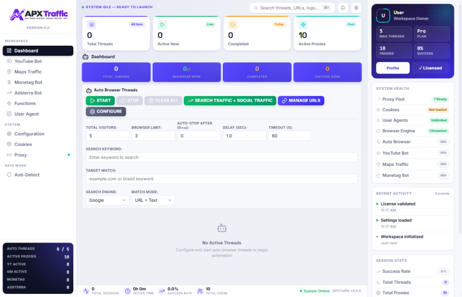The width and height of the screenshot is (462, 297).
Task: Open Proxy in the sidebar
Action: 38,155
